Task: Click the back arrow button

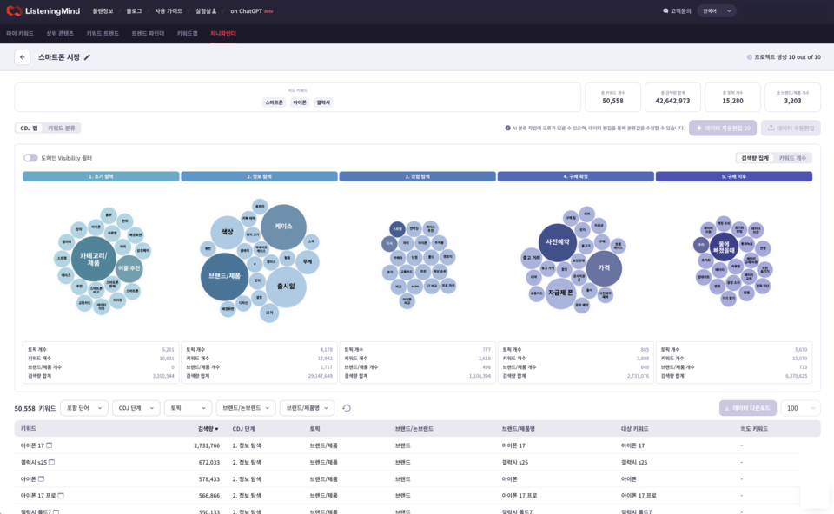Action: click(23, 57)
